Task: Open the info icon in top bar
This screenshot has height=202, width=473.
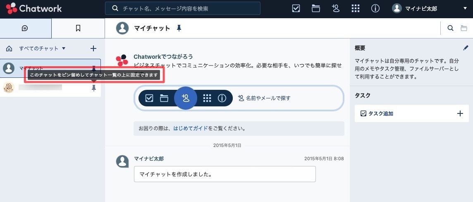Action: [375, 8]
